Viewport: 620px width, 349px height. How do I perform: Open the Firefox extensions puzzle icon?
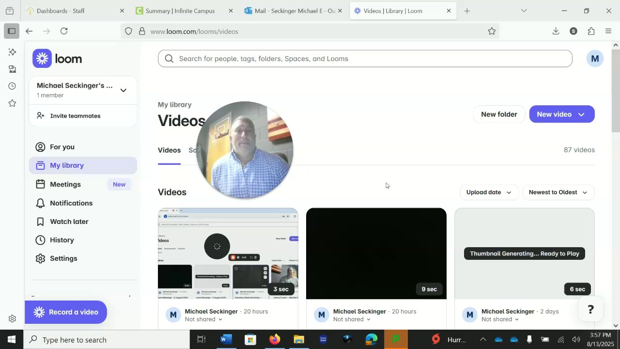click(x=591, y=31)
